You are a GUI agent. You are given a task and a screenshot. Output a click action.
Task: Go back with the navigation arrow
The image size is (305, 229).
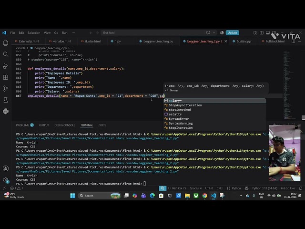tap(91, 33)
